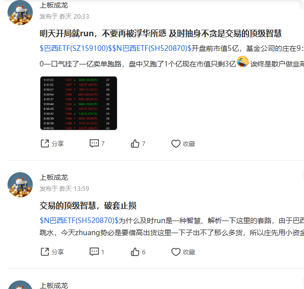This screenshot has height=289, width=304.
Task: Open the 上板成龙 username on third post
Action: tap(54, 285)
